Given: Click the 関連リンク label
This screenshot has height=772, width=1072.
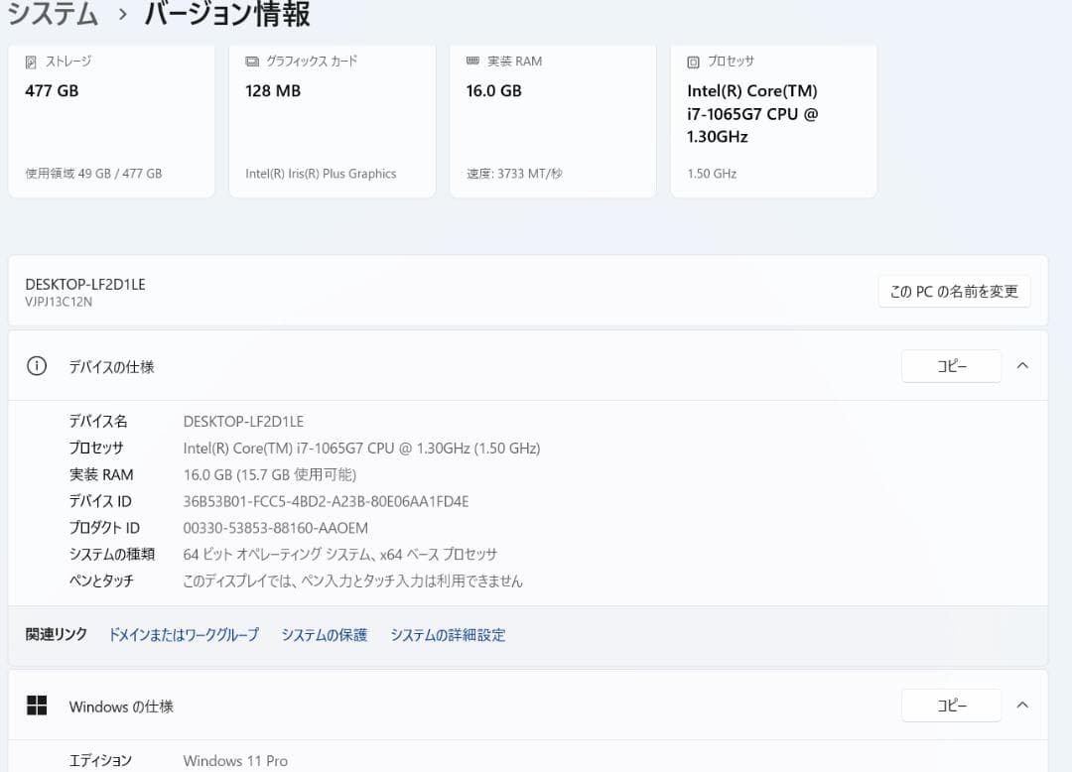Looking at the screenshot, I should [56, 634].
